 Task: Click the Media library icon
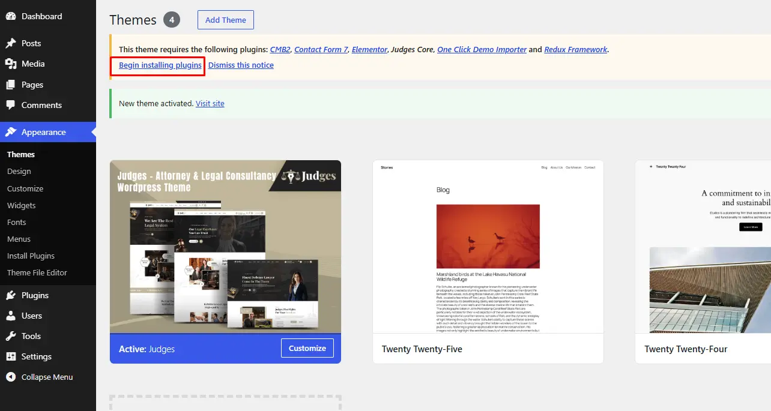[11, 64]
